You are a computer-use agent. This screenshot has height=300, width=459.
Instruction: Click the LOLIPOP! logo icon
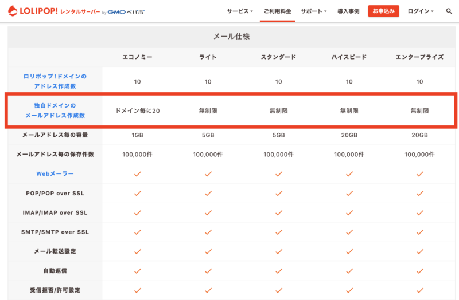(x=13, y=11)
